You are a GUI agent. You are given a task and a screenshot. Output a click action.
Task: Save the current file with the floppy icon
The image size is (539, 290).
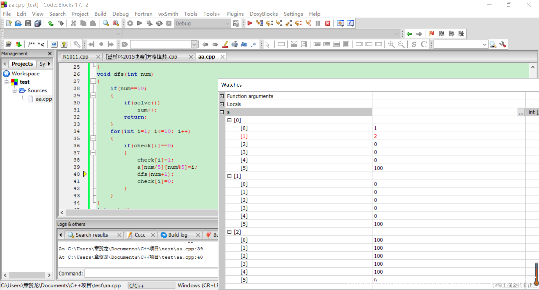(x=28, y=24)
